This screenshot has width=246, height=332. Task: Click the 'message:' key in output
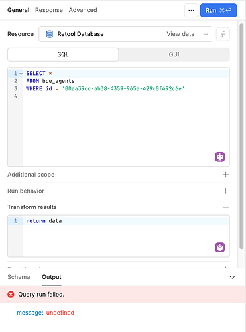tap(30, 313)
